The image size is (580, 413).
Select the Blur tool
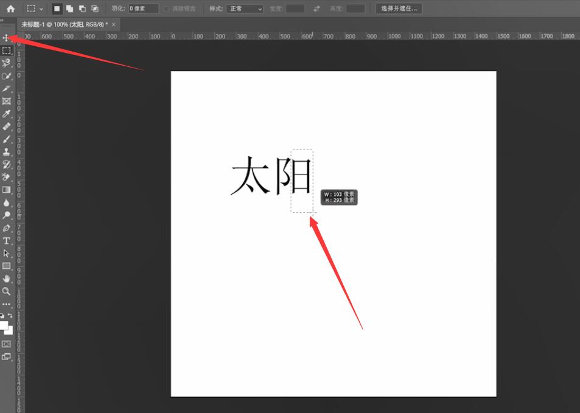click(x=6, y=203)
